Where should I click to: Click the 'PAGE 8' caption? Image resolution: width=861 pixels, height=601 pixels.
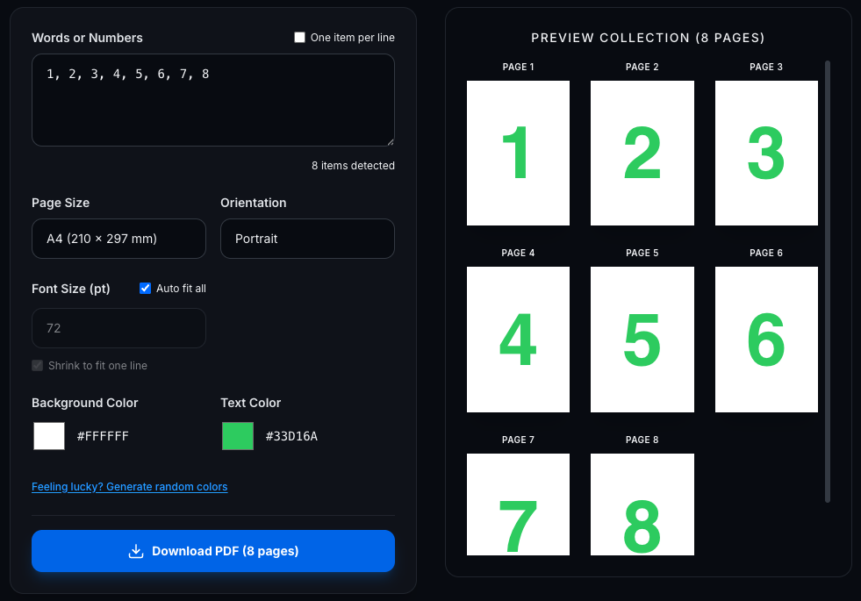(x=642, y=440)
